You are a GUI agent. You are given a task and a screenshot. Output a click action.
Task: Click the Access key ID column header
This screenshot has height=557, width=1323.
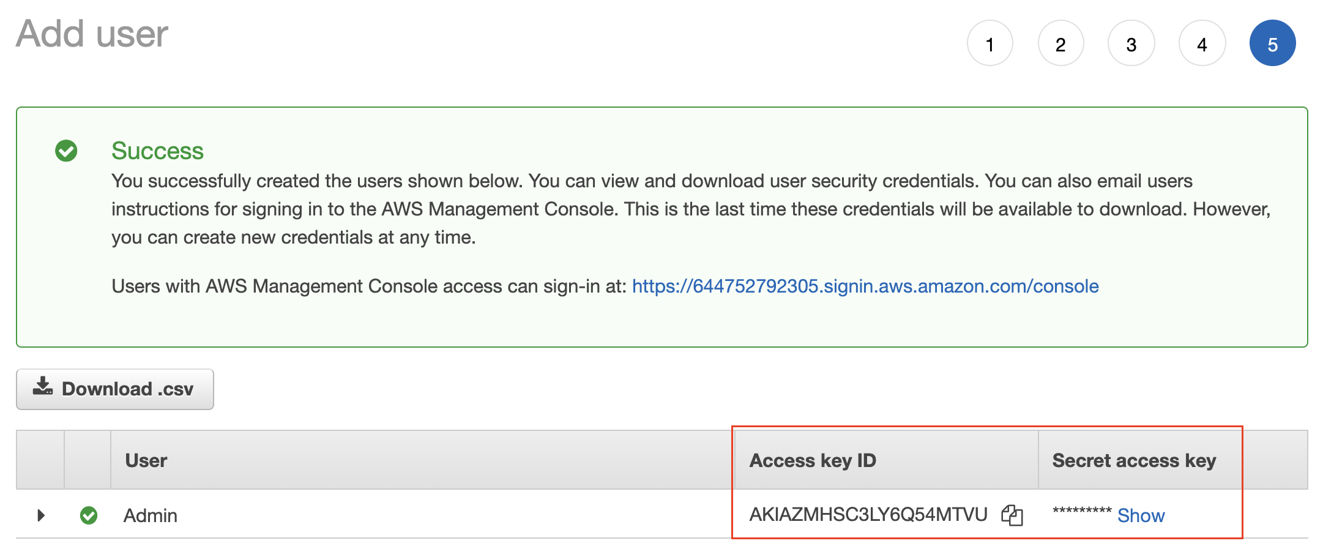coord(814,460)
